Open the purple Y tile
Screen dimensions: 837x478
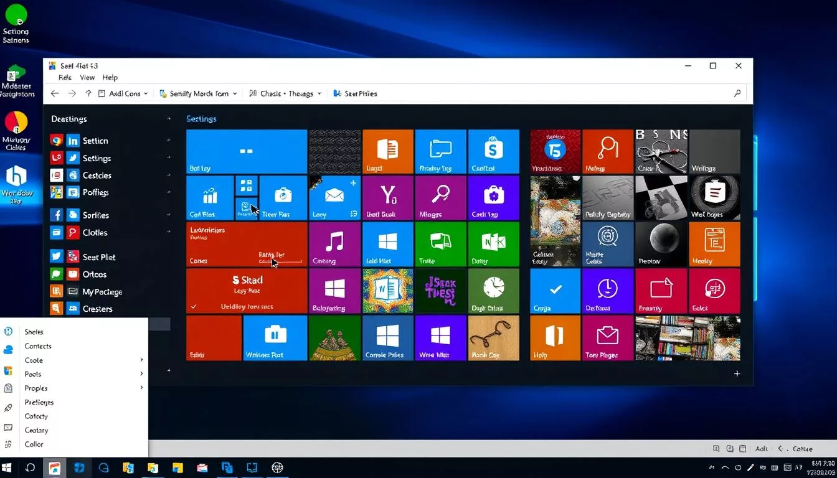point(387,197)
